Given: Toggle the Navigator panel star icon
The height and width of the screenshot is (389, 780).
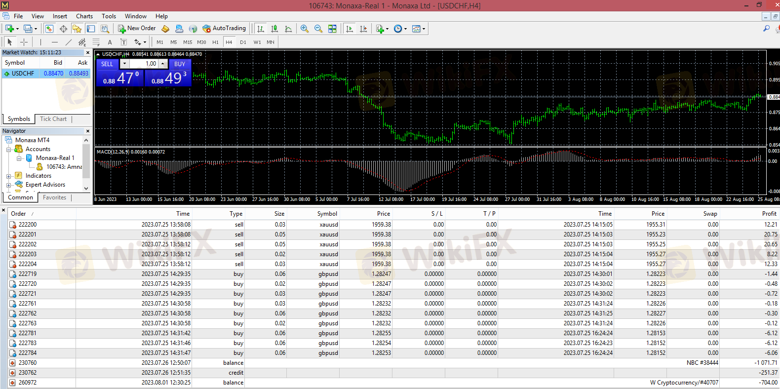Looking at the screenshot, I should [77, 29].
